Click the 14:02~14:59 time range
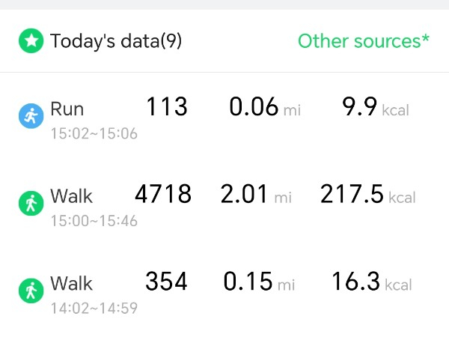Viewport: 449px width, 337px height. 94,308
